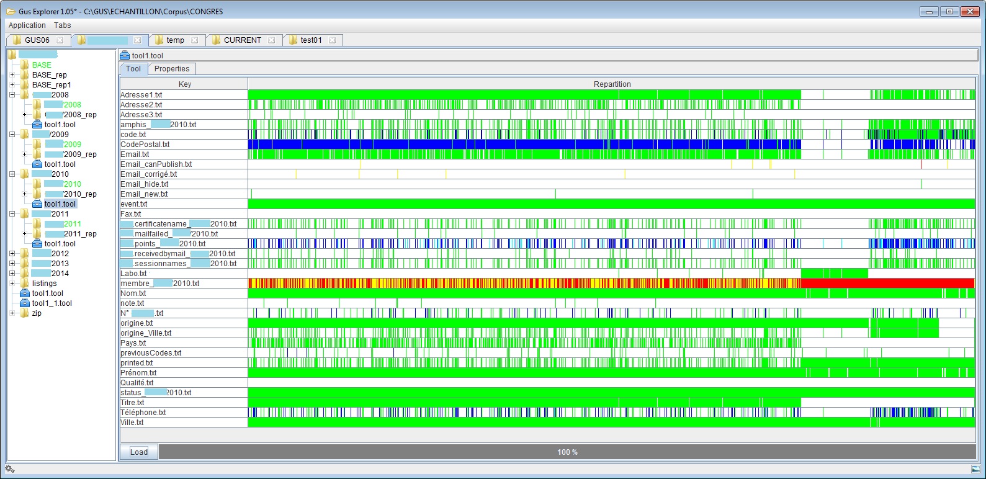
Task: Expand the 2008_rep subfolder node
Action: [x=24, y=115]
